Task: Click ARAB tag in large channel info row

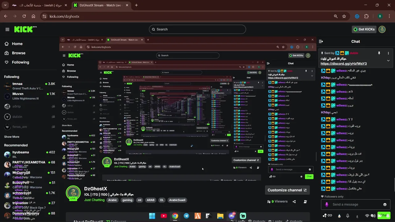Action: pyautogui.click(x=151, y=200)
